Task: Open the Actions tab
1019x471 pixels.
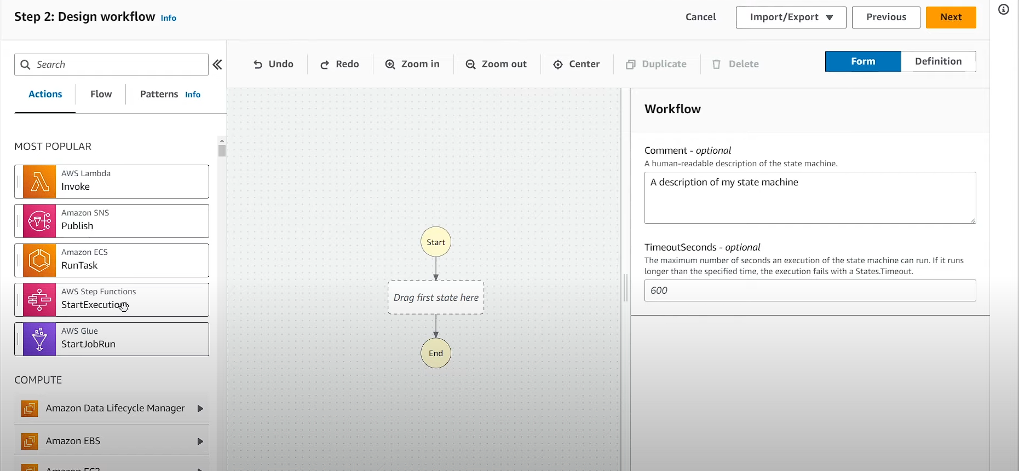Action: 45,94
